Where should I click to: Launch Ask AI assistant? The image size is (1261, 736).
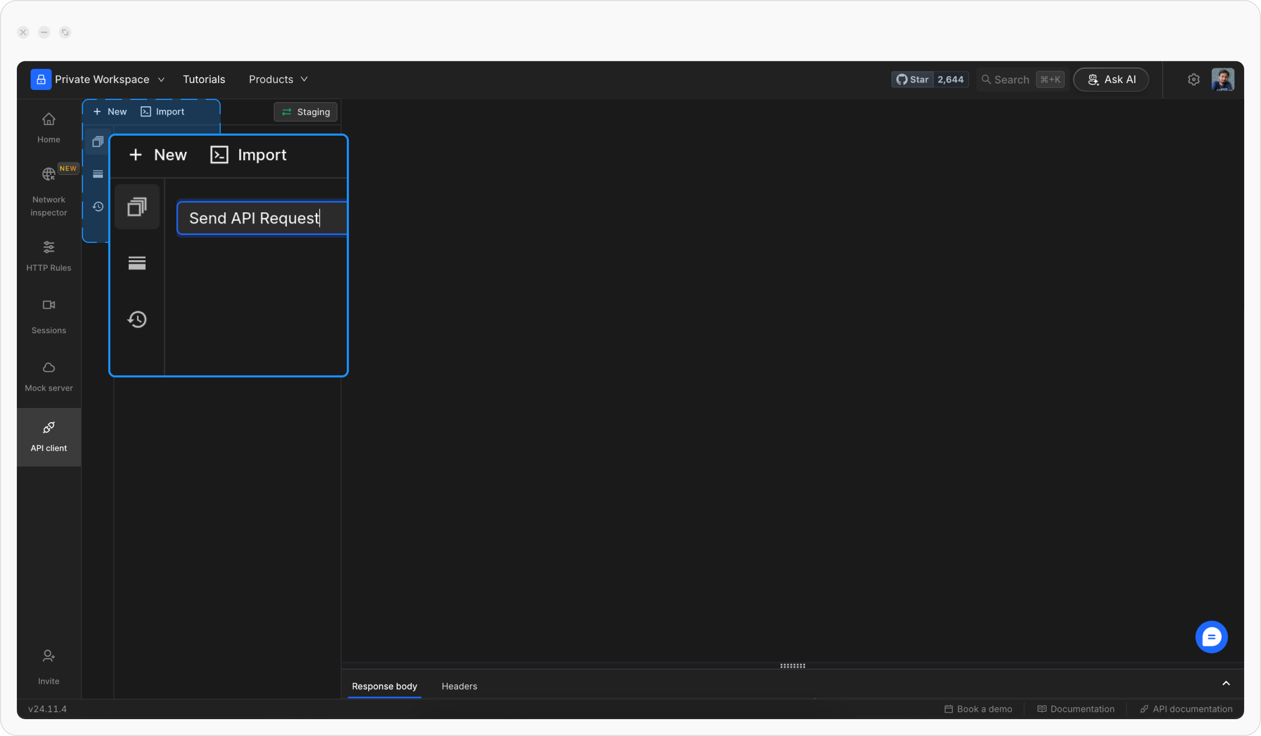1110,79
